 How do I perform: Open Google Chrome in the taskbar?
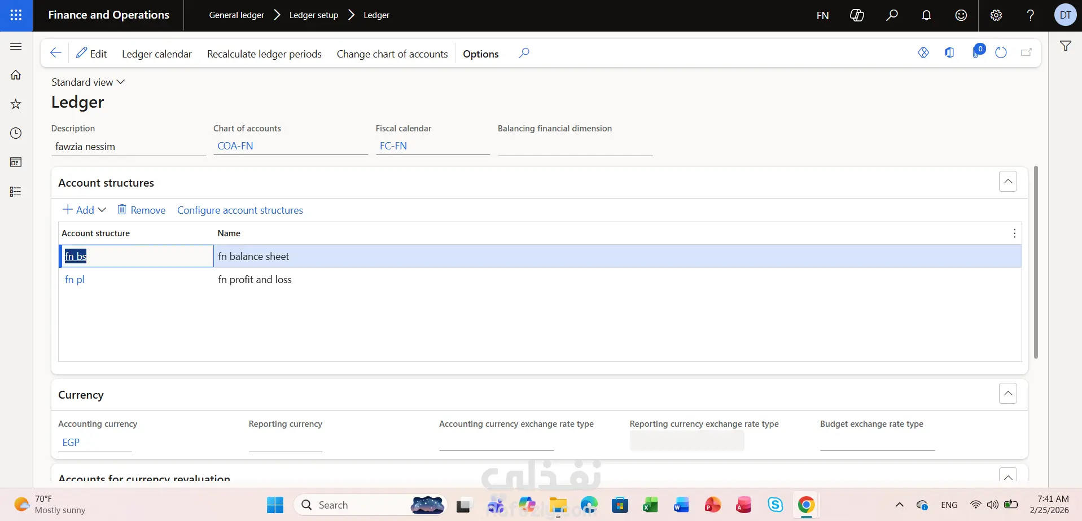pos(806,505)
